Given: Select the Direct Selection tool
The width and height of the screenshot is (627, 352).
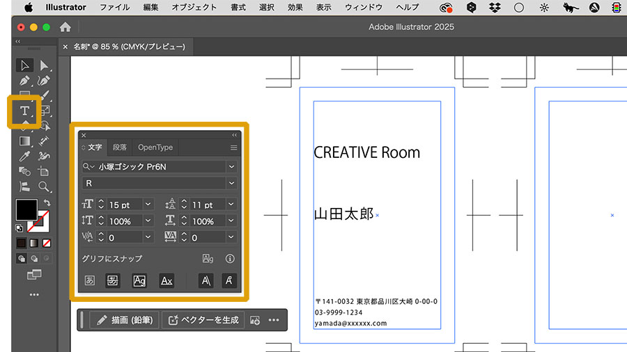Looking at the screenshot, I should coord(44,65).
